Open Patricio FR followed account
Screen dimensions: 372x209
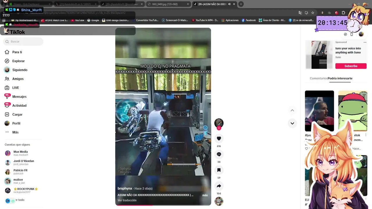(20, 172)
